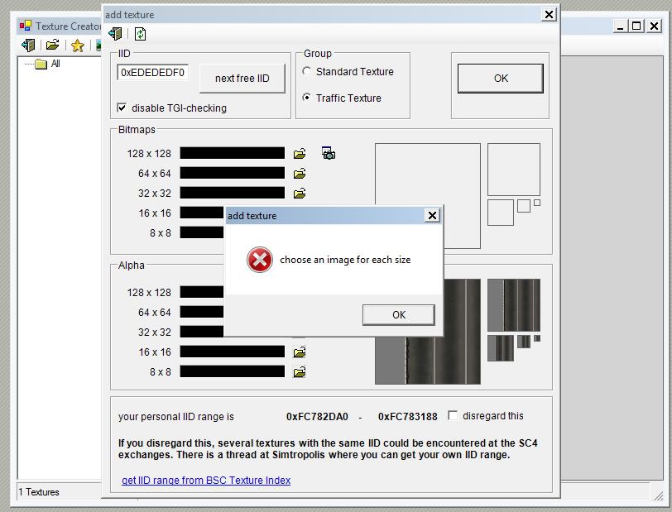672x512 pixels.
Task: Click the Bitmaps 32 x 32 path field
Action: point(233,193)
